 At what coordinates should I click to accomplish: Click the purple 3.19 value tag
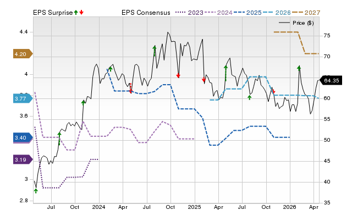pyautogui.click(x=23, y=160)
